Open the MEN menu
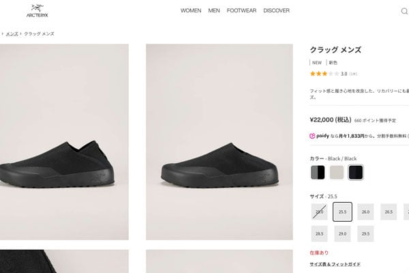Image resolution: width=409 pixels, height=273 pixels. pos(214,11)
